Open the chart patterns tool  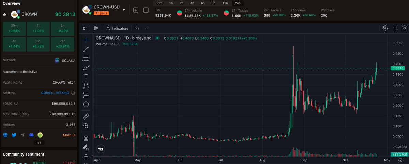click(x=86, y=86)
